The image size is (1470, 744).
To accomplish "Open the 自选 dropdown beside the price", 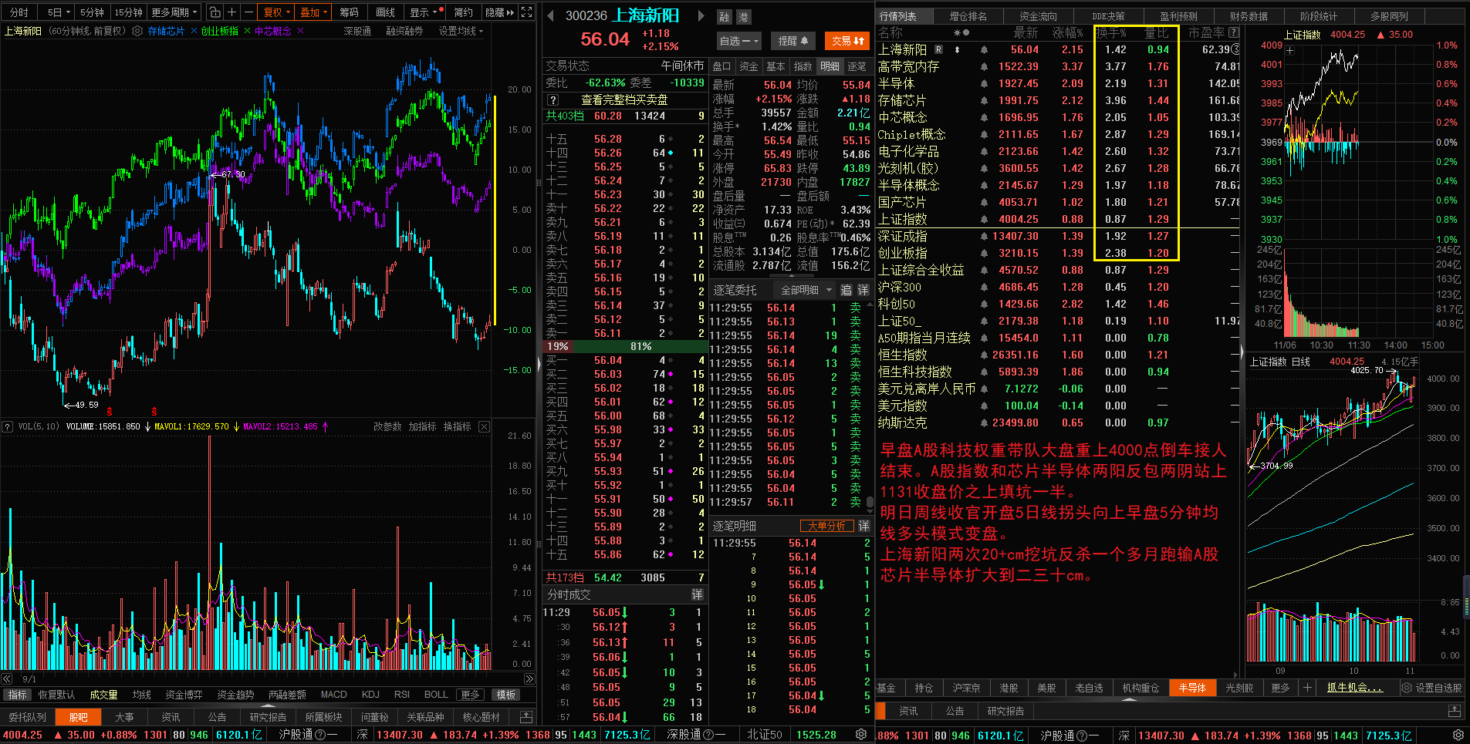I will point(739,41).
